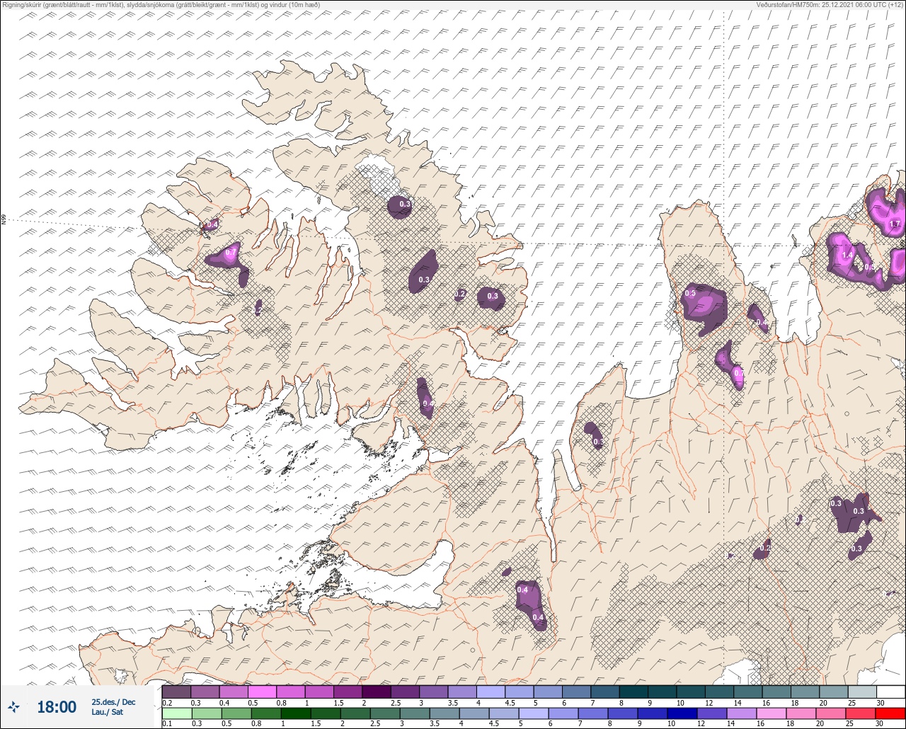This screenshot has width=906, height=729.
Task: Select the 18:00 forecast time display
Action: click(57, 706)
